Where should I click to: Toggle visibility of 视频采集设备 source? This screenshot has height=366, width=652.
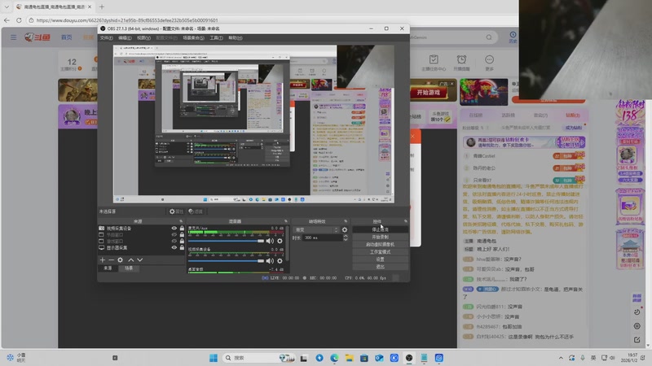[174, 229]
